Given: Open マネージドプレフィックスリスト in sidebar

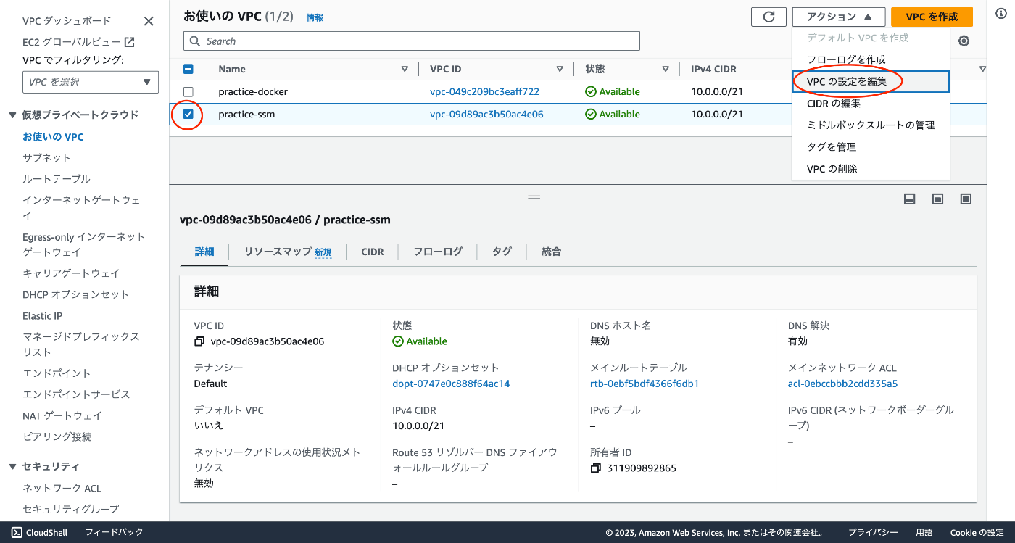Looking at the screenshot, I should coord(81,344).
